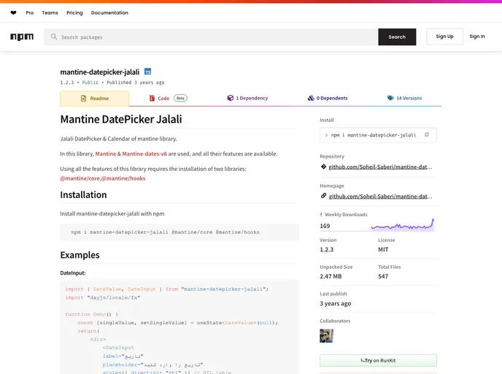Focus the Search packages input field
The width and height of the screenshot is (502, 374).
[x=211, y=37]
